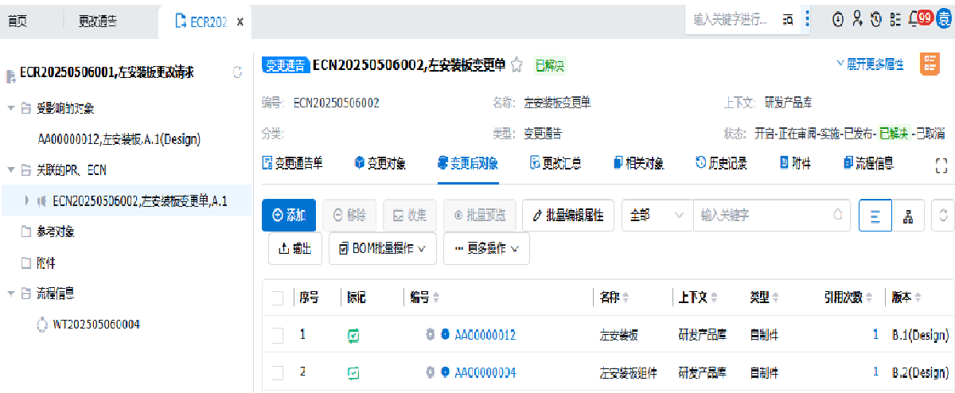Click the blue 添加 button
This screenshot has width=955, height=393.
click(288, 216)
